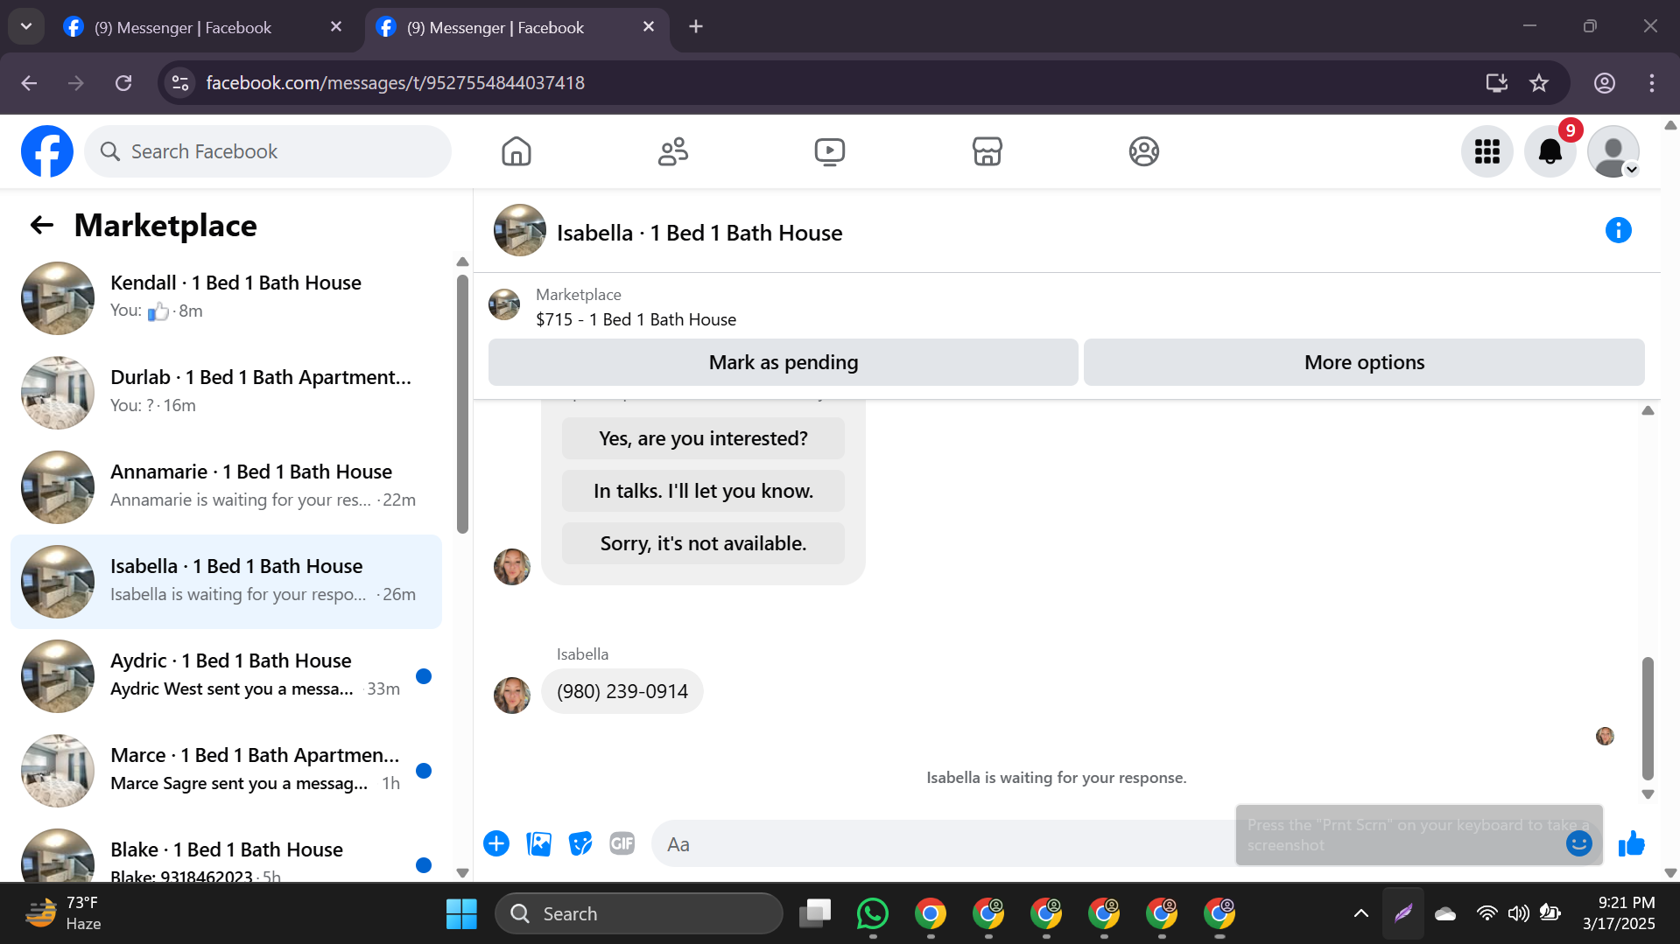Screen dimensions: 1680x944
Task: Open a new browser tab
Action: [x=696, y=26]
